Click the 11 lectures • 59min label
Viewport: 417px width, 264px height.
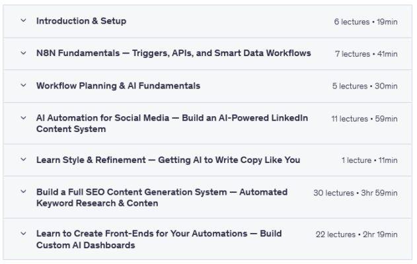(x=364, y=118)
